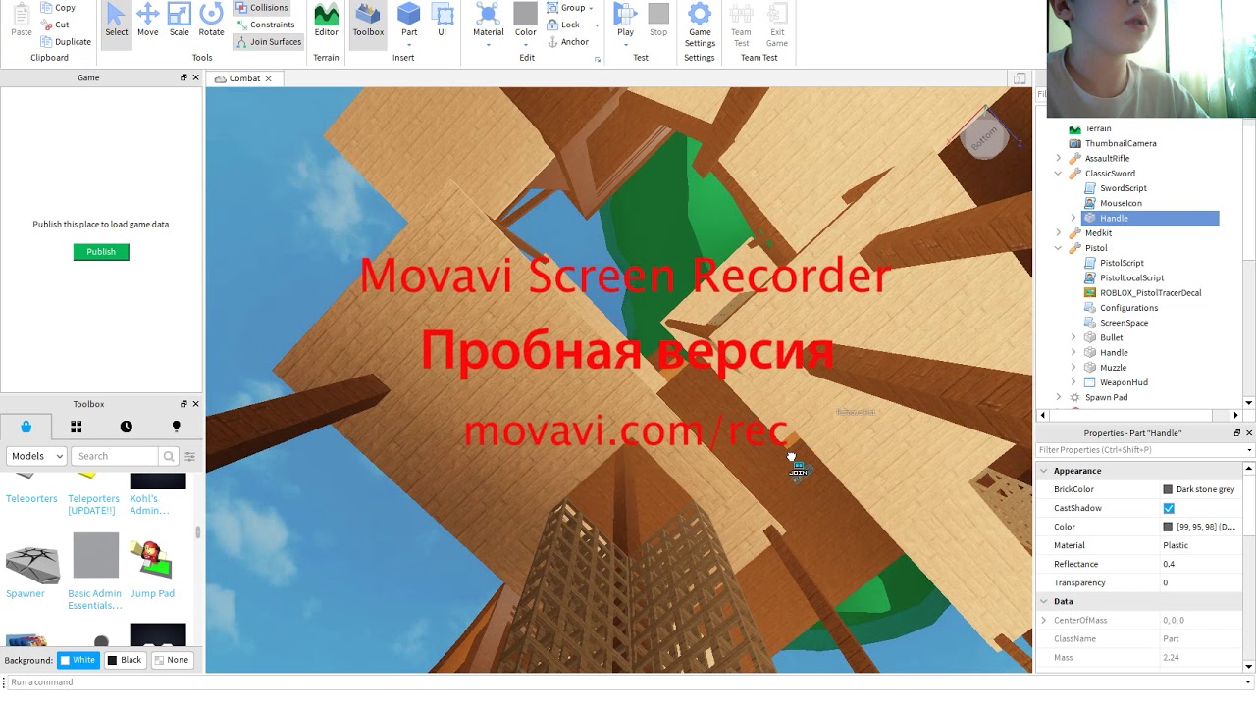
Task: Toggle Collisions option
Action: (x=262, y=8)
